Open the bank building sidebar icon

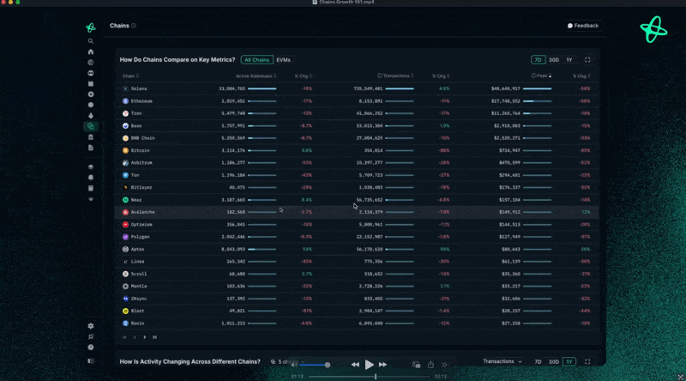coord(91,137)
